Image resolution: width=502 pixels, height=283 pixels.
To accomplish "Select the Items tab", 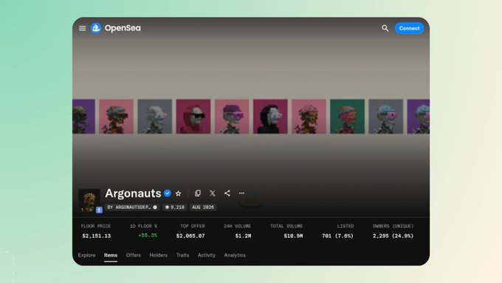I will click(111, 255).
